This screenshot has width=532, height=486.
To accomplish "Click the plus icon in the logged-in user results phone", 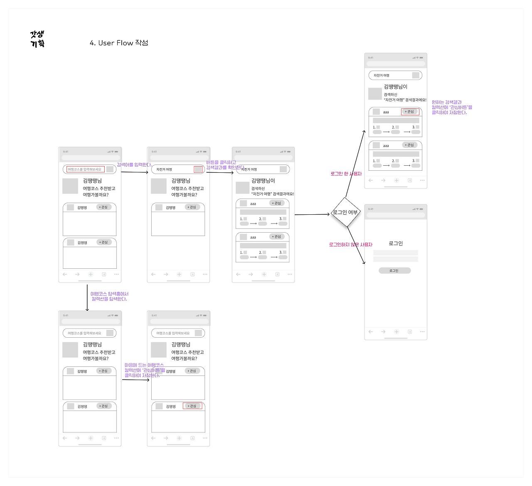I will click(x=397, y=180).
